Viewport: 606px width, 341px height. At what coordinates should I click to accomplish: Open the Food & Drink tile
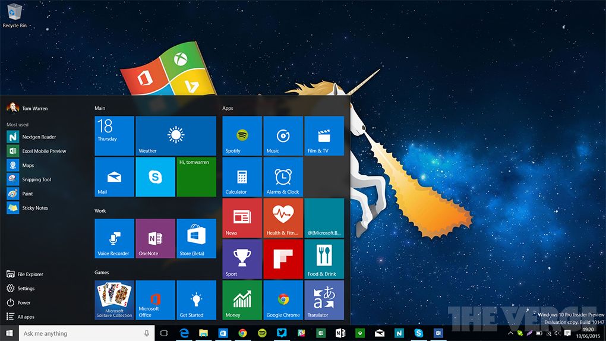(x=324, y=258)
